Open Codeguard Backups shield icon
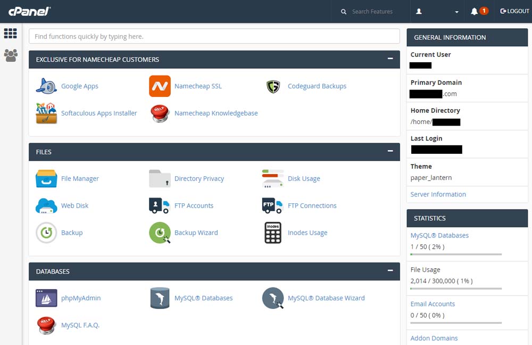Screen dimensions: 532x345 [273, 86]
